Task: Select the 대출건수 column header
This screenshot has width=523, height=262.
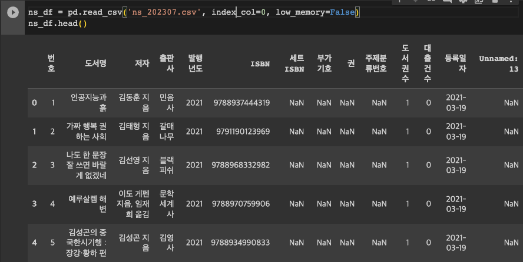Action: [428, 63]
